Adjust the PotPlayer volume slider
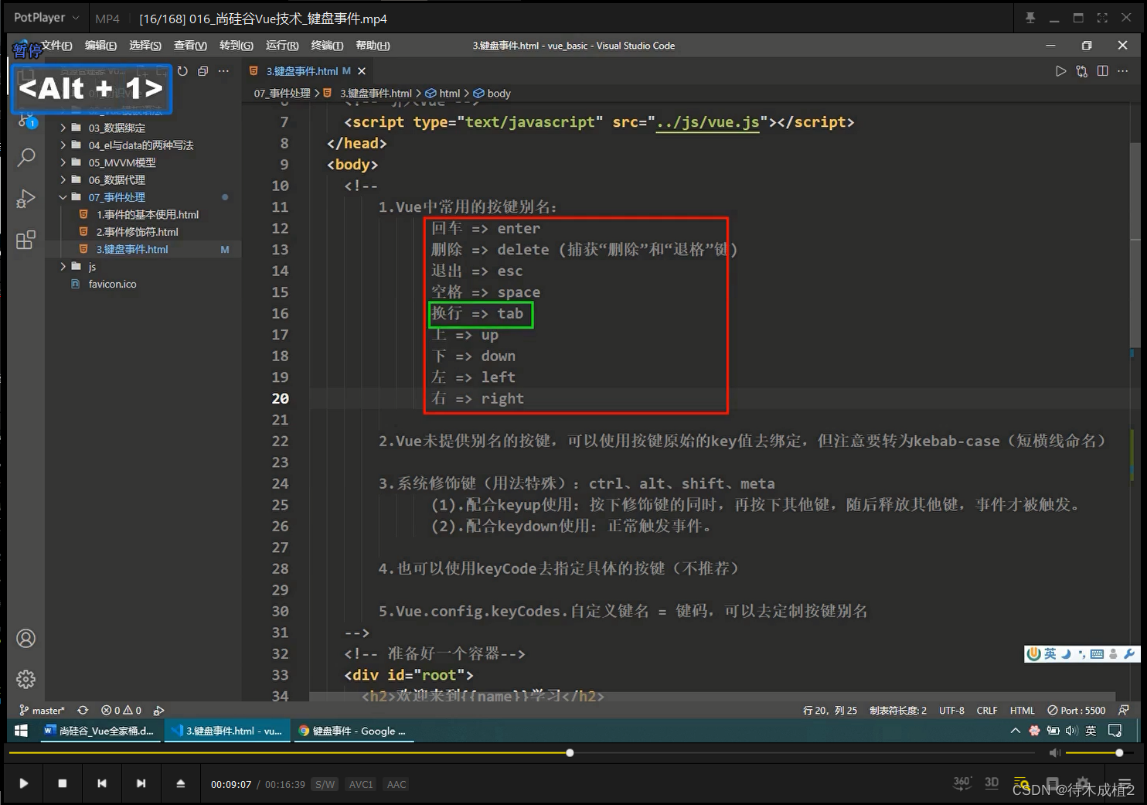This screenshot has width=1147, height=805. [x=1100, y=752]
